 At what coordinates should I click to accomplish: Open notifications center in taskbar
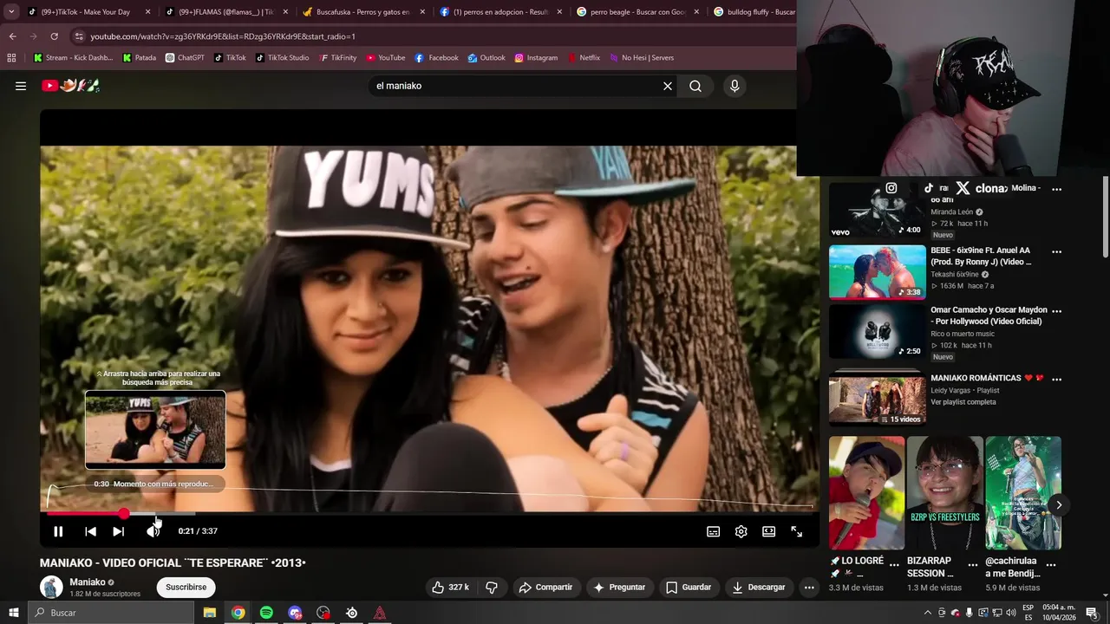[x=1092, y=613]
